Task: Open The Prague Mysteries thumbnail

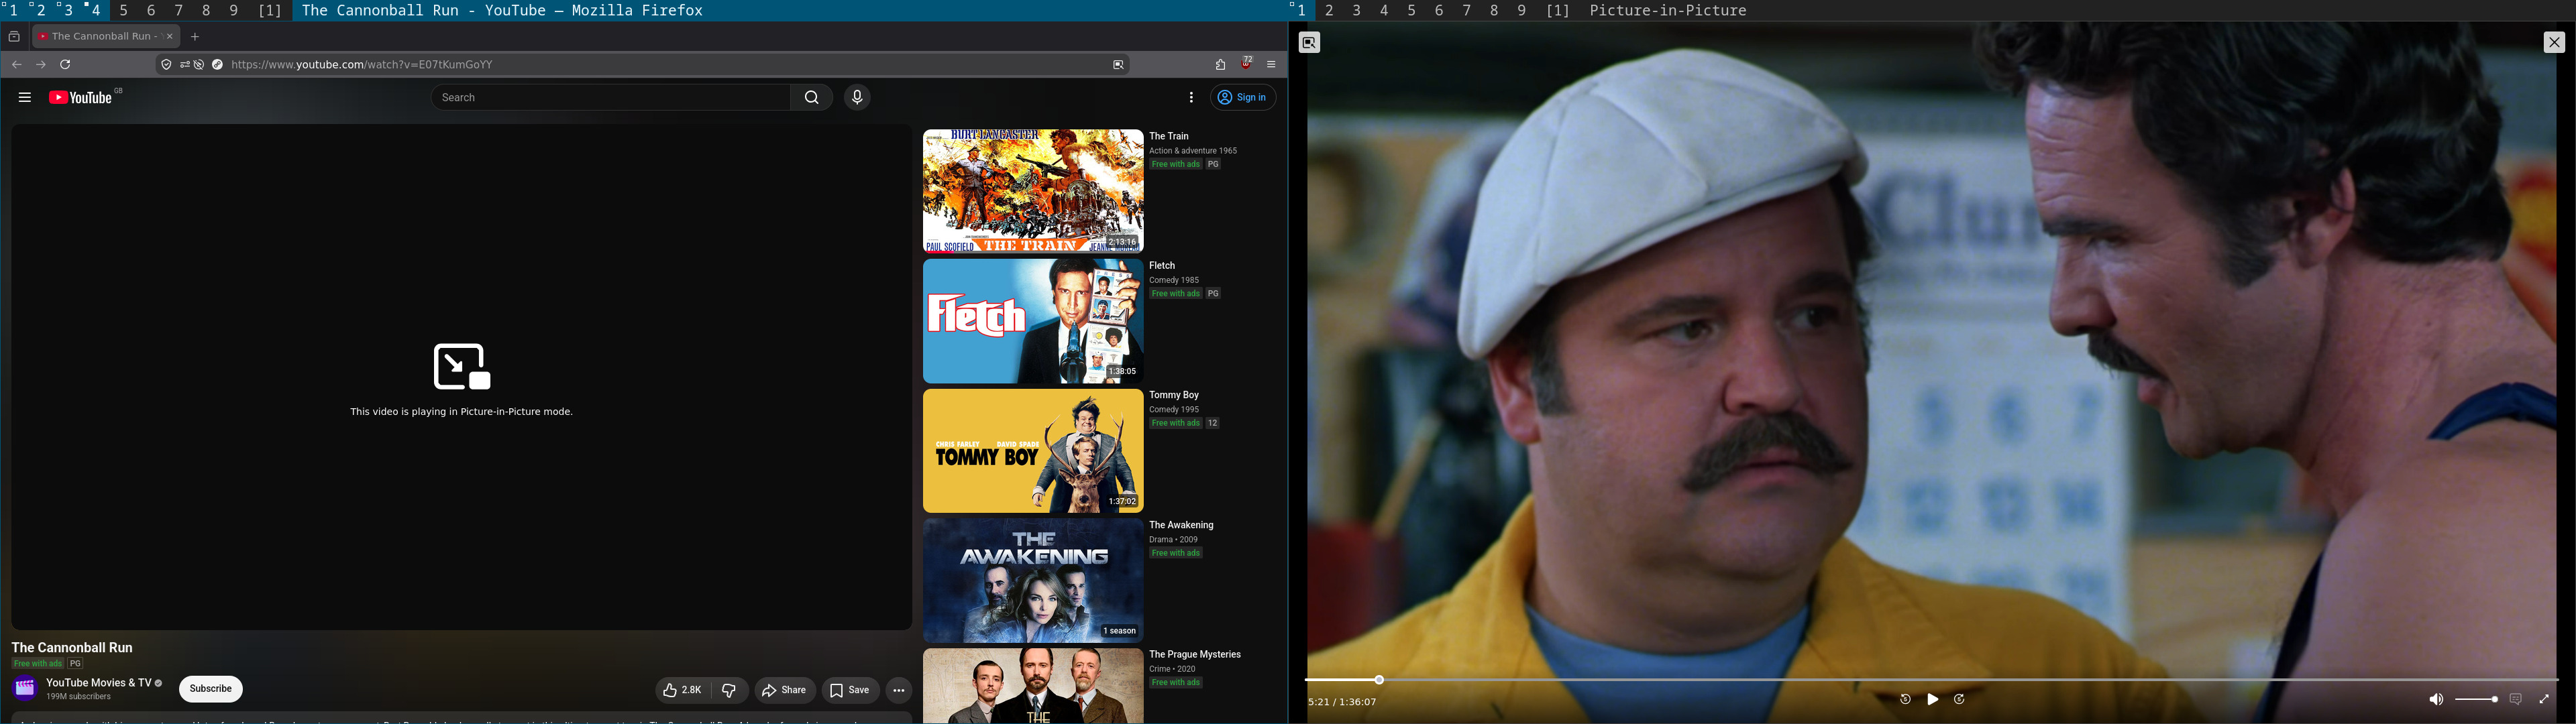Action: pos(1033,686)
